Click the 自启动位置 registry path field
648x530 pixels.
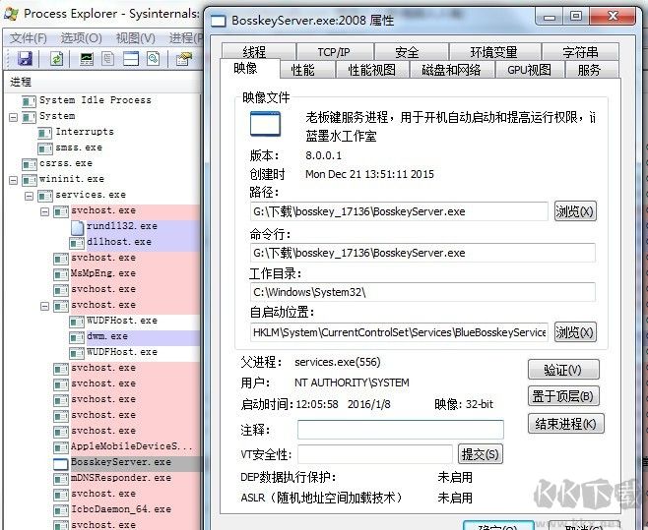tap(399, 332)
